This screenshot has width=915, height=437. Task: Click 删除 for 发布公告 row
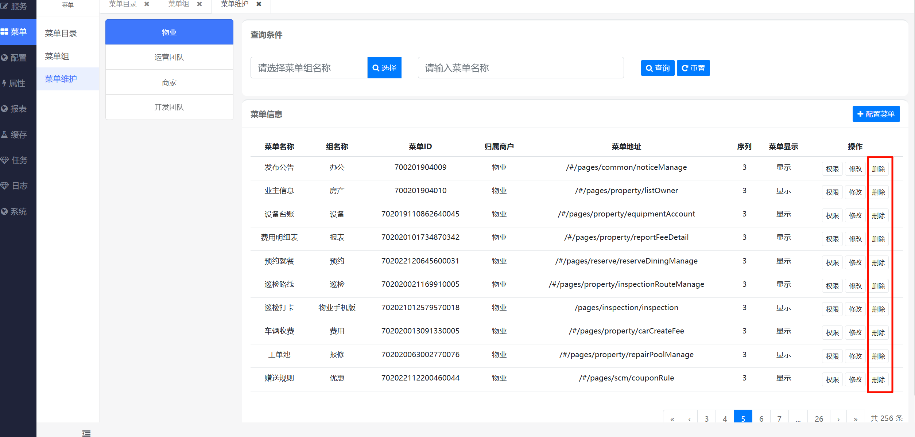pos(879,169)
